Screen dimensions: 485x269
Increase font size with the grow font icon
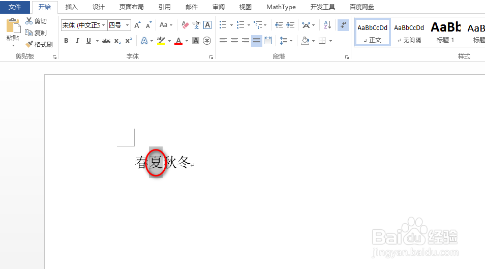pyautogui.click(x=137, y=25)
